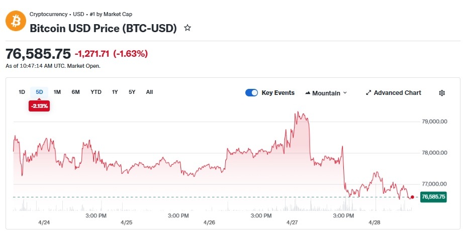Click the Mountain chart type icon
Screen dimensions: 463x231
coord(308,93)
